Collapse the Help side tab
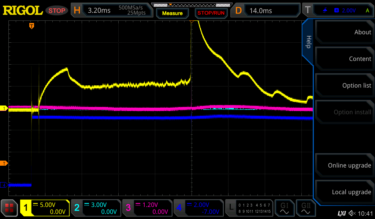 308,42
